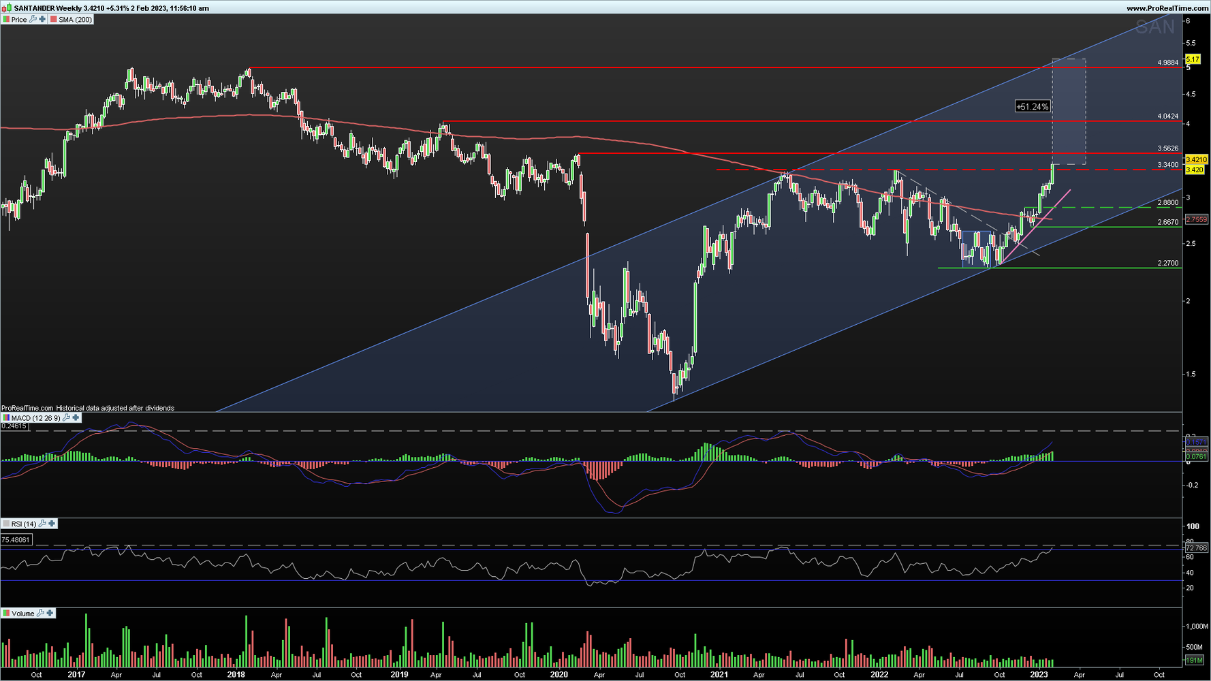
Task: Click the +51.24% measurement label
Action: tap(1032, 107)
